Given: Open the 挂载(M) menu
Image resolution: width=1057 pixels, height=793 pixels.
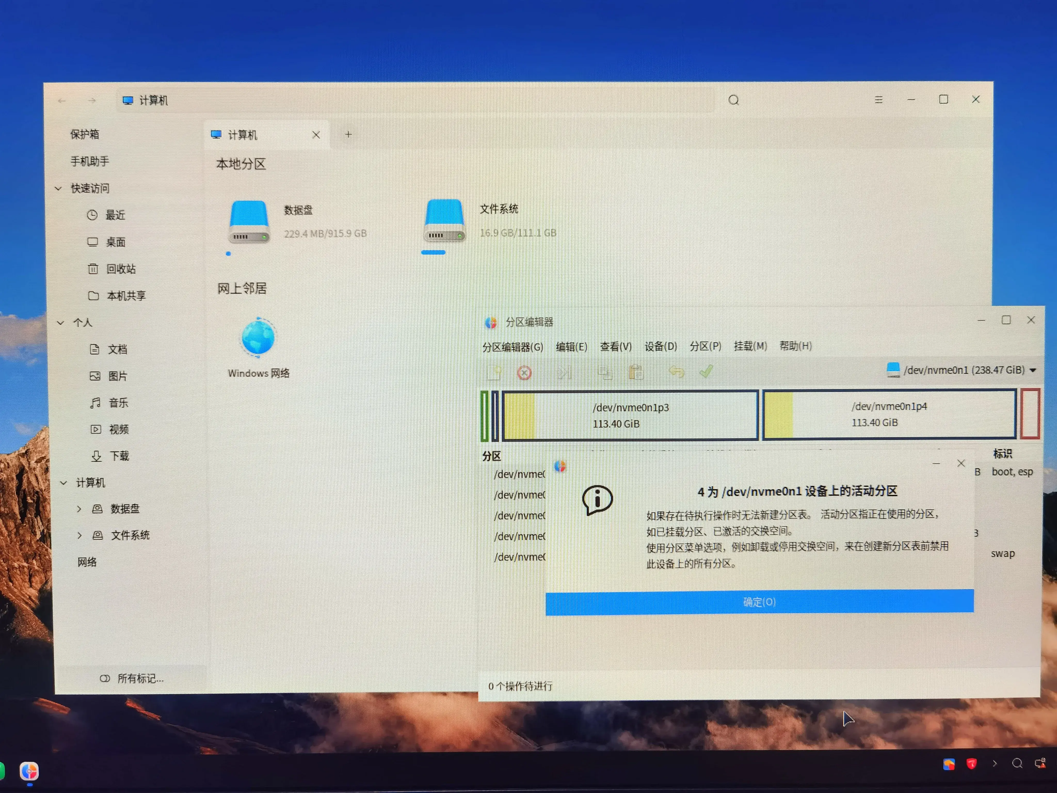Looking at the screenshot, I should (x=750, y=346).
